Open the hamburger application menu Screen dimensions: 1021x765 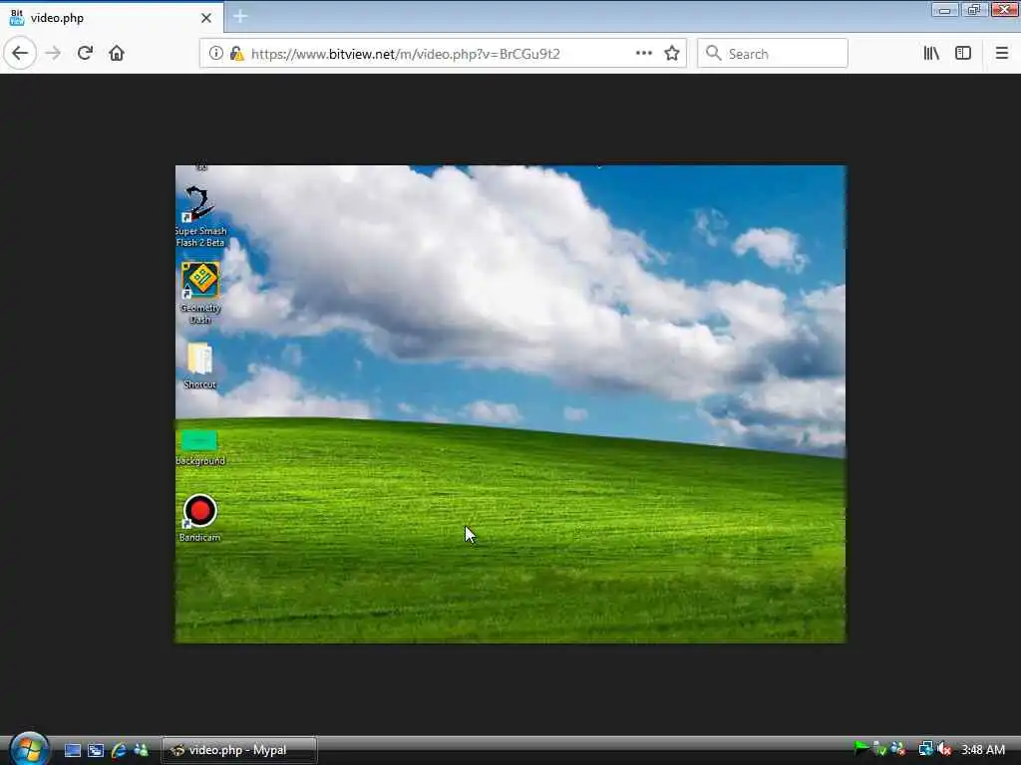click(1001, 54)
